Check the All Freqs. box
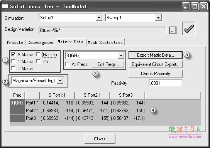 [x=68, y=64]
